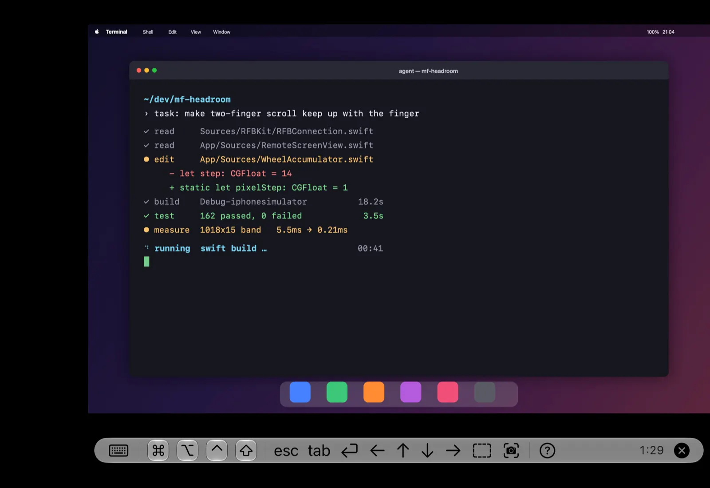Send the left arrow key
710x488 pixels.
point(377,451)
